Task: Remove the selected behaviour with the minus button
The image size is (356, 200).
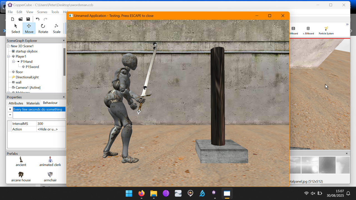Action: pyautogui.click(x=10, y=115)
